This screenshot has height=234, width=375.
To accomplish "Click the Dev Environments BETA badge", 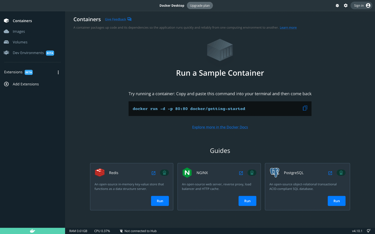I will point(50,53).
